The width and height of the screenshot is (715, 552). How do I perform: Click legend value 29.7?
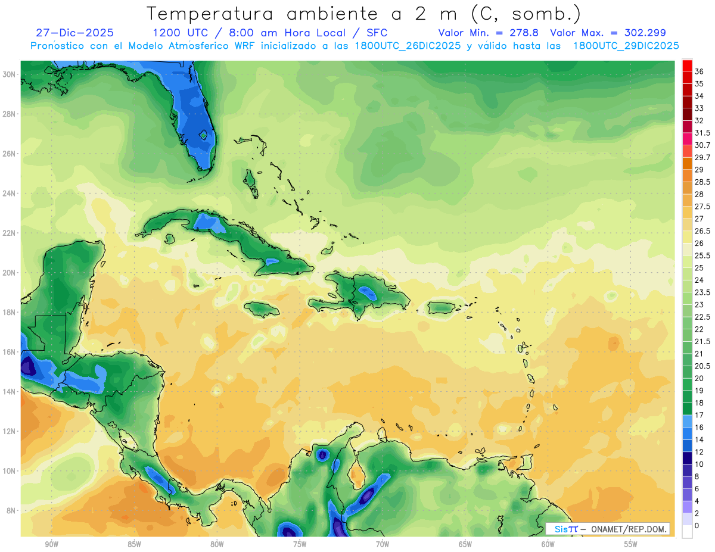click(702, 157)
